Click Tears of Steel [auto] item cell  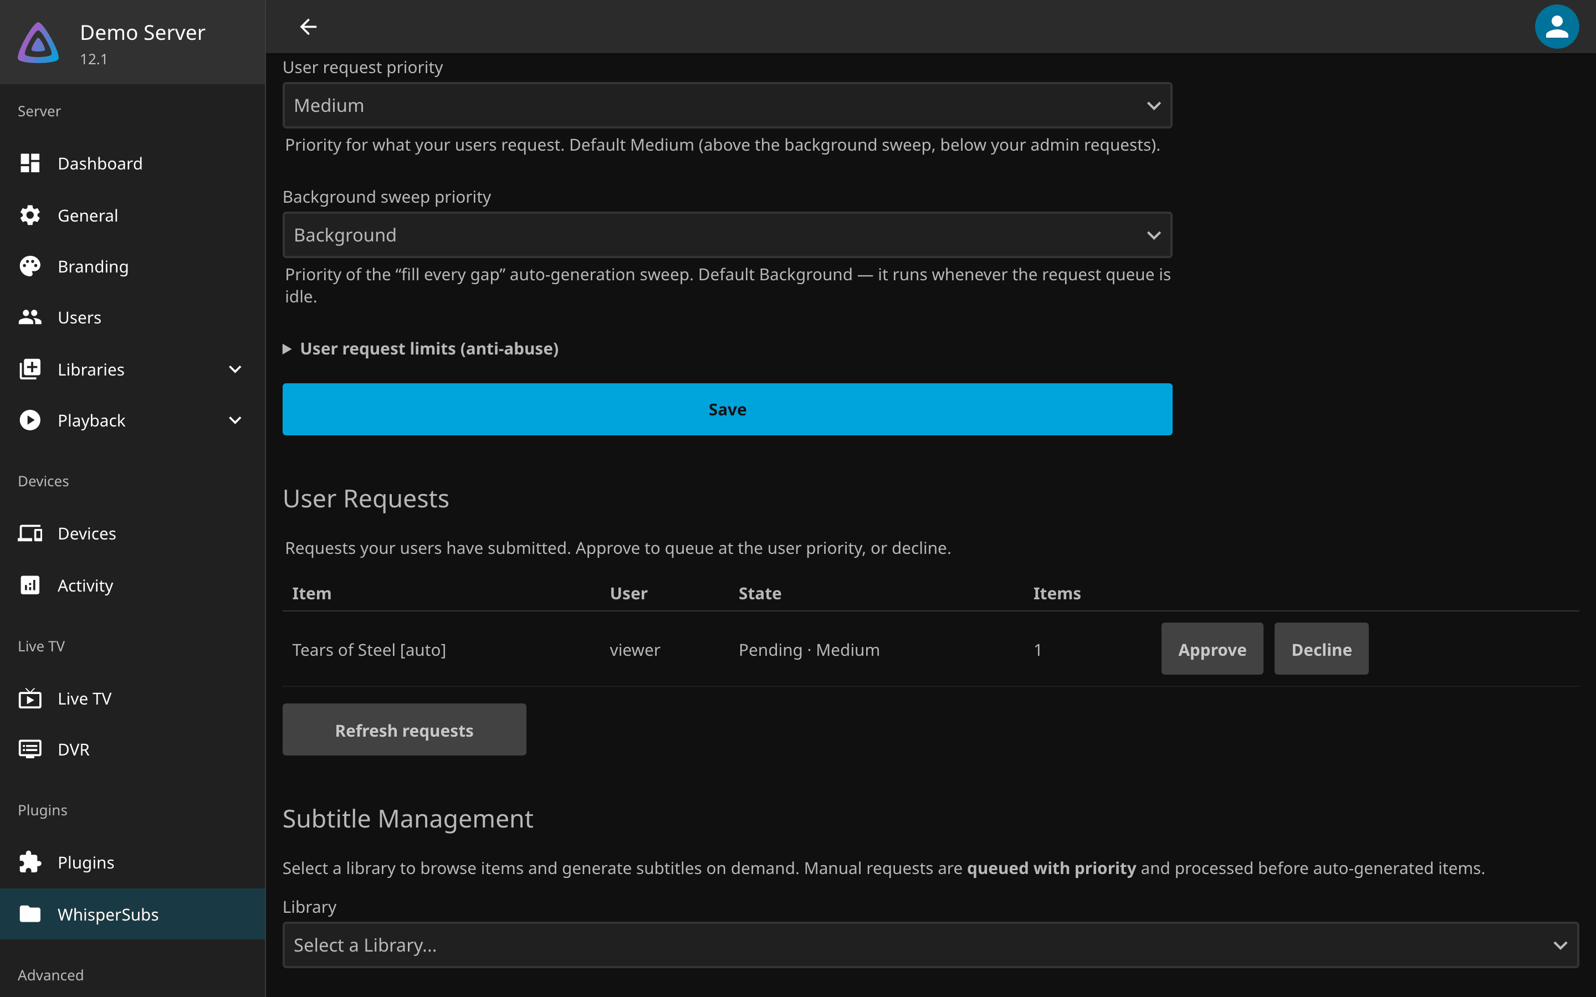[369, 650]
